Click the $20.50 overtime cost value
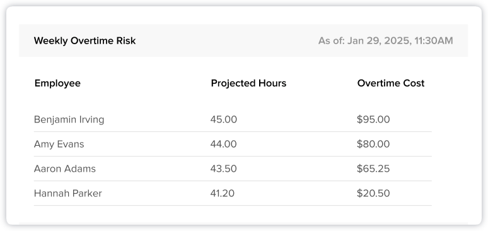 tap(373, 193)
